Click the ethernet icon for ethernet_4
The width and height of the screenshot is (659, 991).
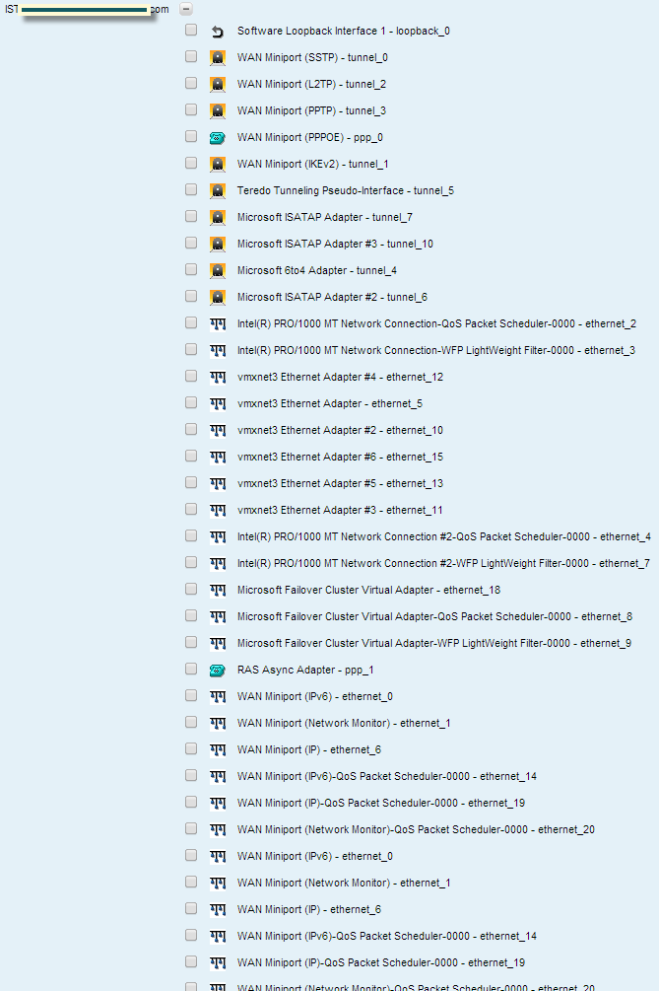(218, 536)
